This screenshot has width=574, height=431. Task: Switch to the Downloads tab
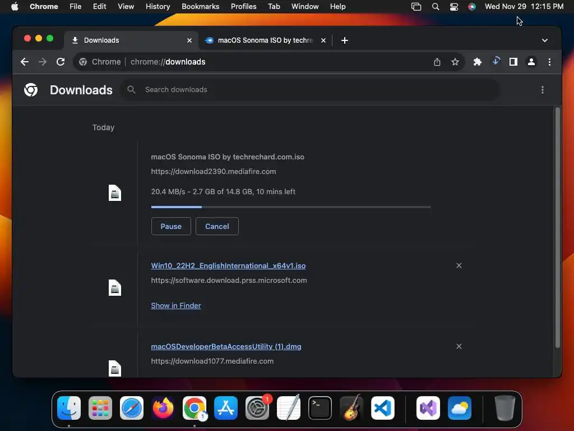[132, 40]
